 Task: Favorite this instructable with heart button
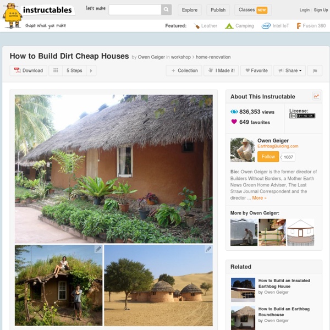pos(256,71)
